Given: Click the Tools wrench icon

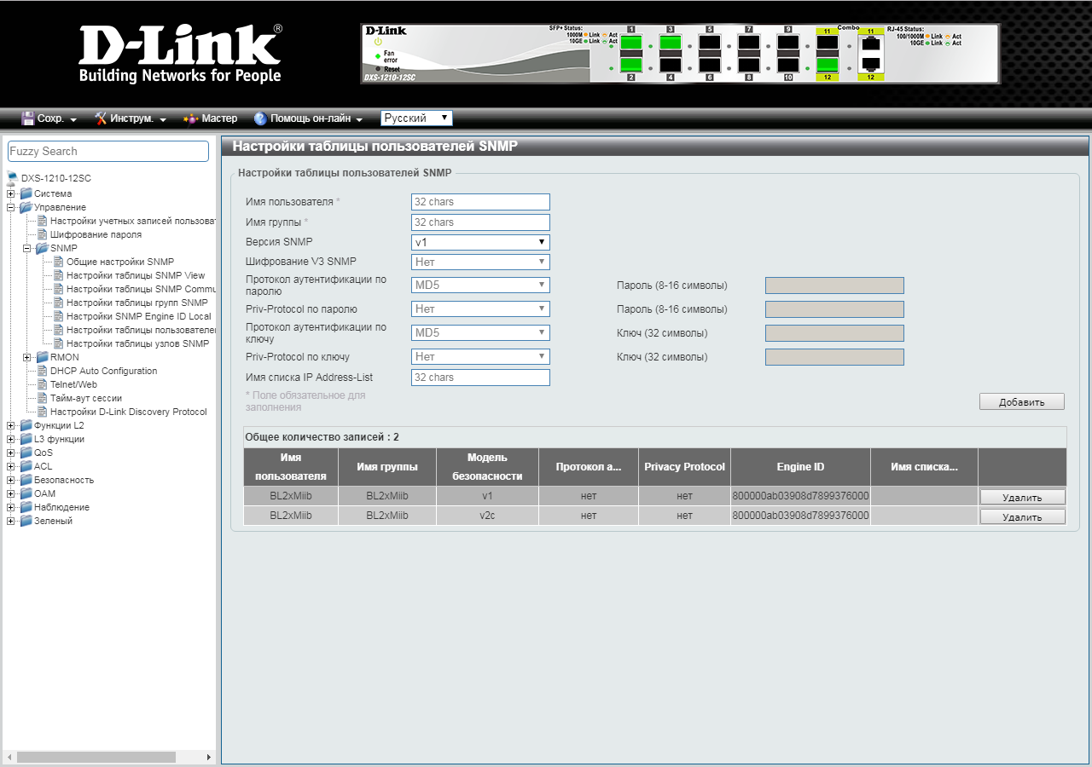Looking at the screenshot, I should click(x=101, y=118).
